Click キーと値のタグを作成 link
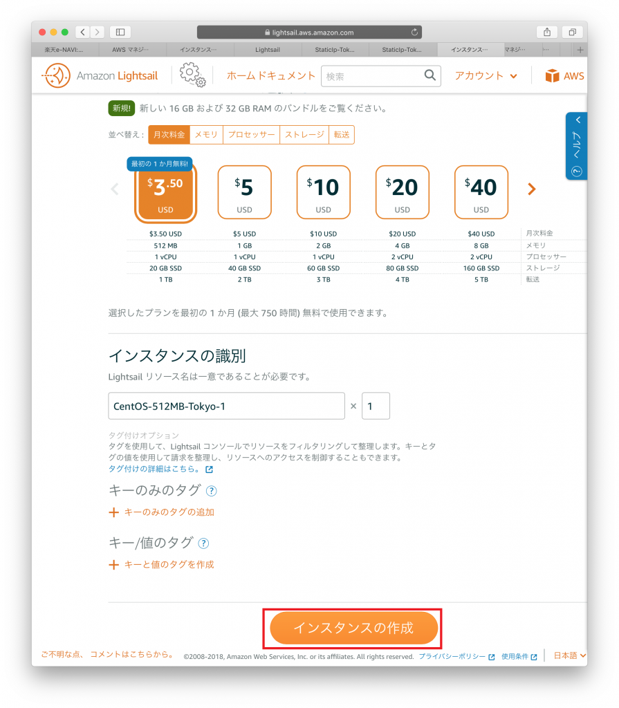Screen dimensions: 619x708 [x=169, y=565]
